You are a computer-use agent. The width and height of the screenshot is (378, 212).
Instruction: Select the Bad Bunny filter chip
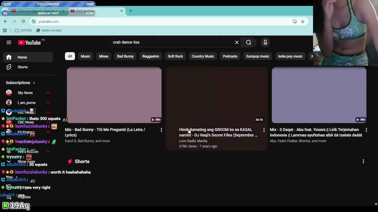(x=125, y=56)
